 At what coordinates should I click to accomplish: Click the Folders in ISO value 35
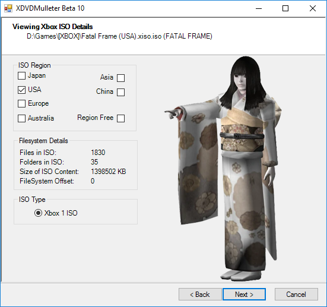point(94,162)
